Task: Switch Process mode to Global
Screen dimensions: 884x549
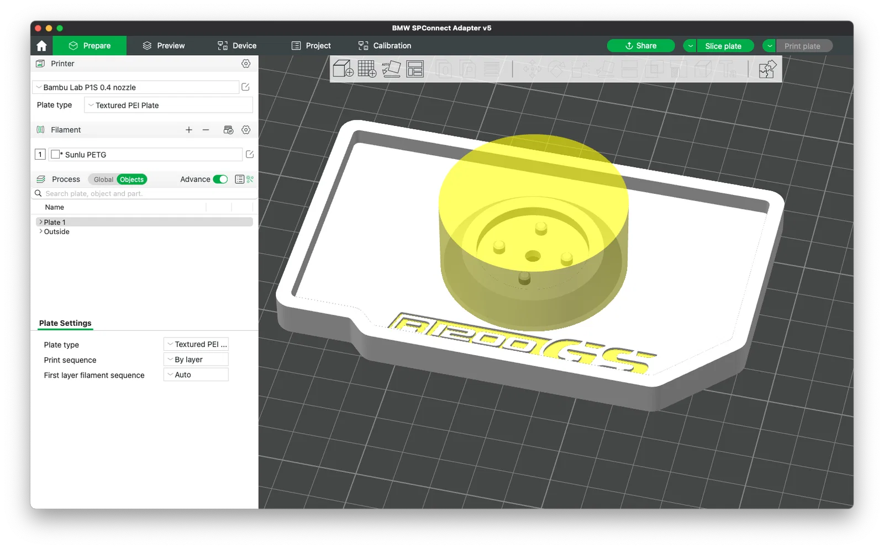Action: coord(103,180)
